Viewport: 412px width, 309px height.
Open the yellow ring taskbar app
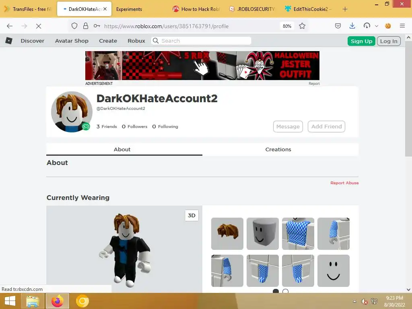tap(82, 301)
